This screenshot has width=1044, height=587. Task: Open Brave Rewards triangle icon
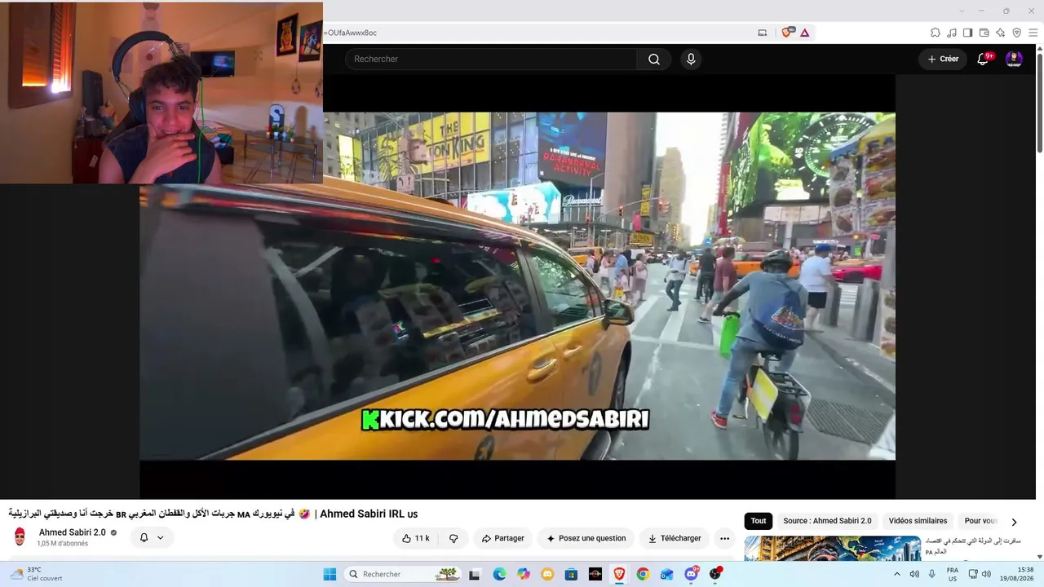[x=805, y=33]
